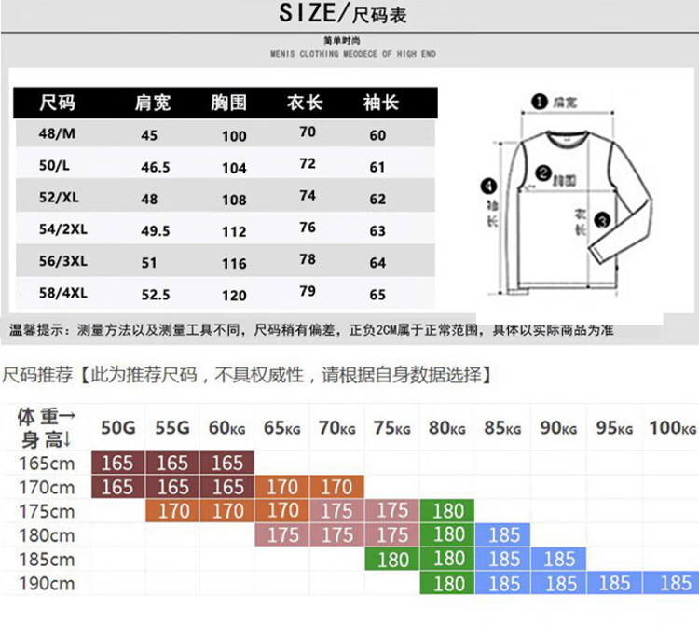Click the 180cm height row label
This screenshot has width=699, height=637.
click(x=47, y=535)
